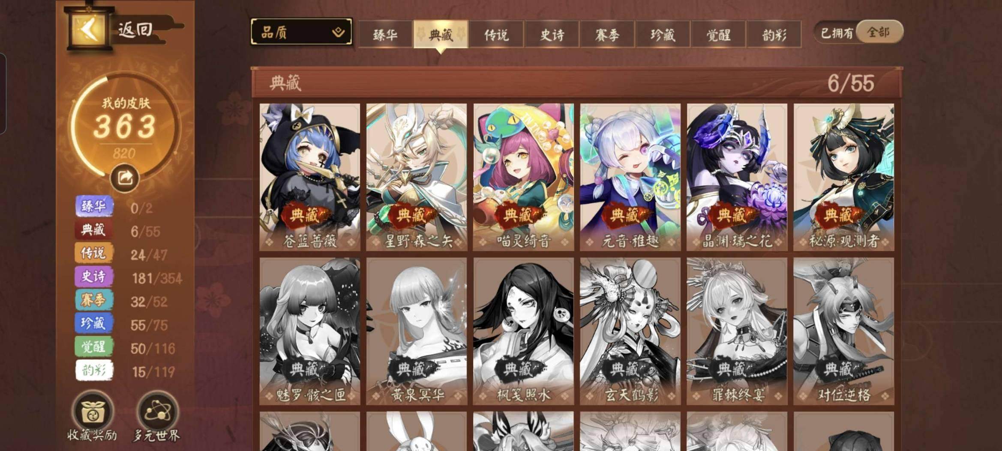The height and width of the screenshot is (451, 1002).
Task: Click the back arrow lantern icon
Action: tap(89, 29)
